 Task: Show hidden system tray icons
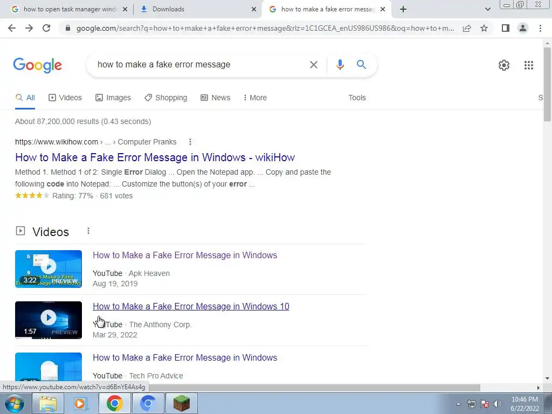point(458,404)
